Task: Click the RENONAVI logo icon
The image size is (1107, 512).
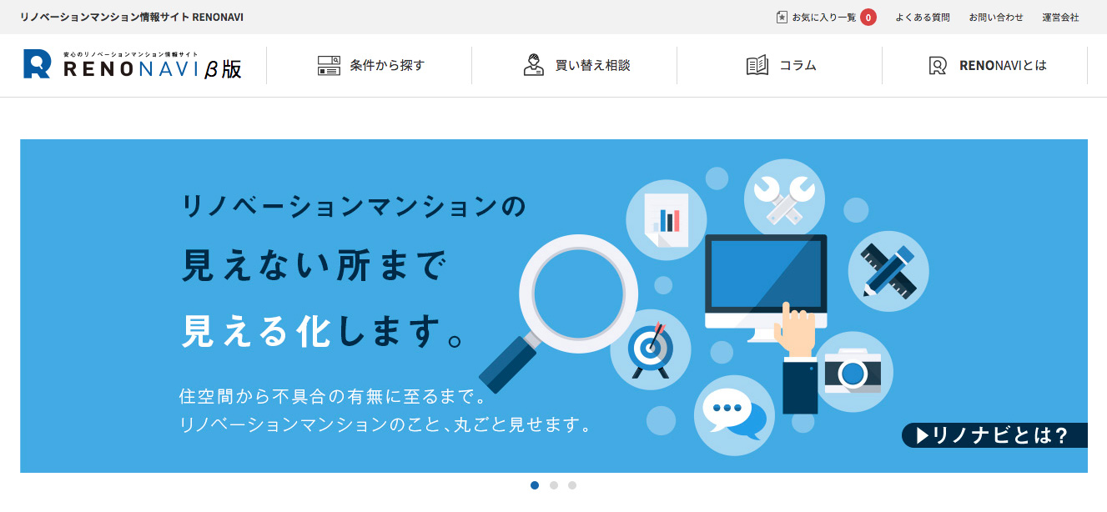Action: coord(38,64)
